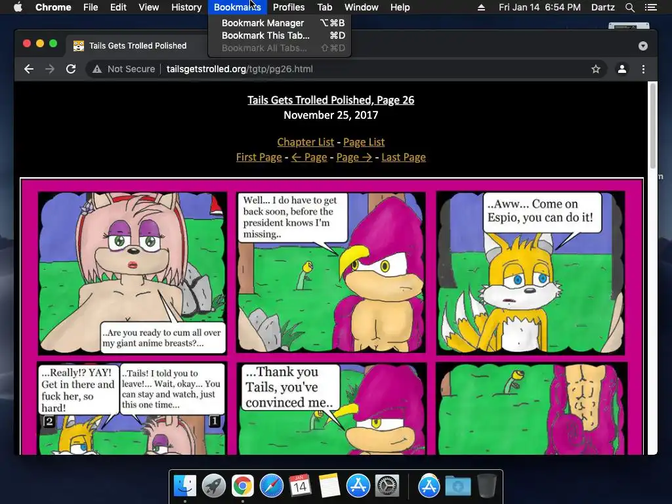
Task: Open Finder from the dock
Action: (185, 486)
